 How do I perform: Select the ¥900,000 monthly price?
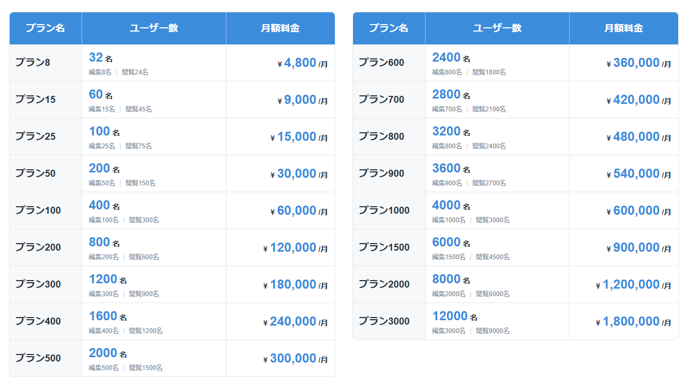point(636,247)
